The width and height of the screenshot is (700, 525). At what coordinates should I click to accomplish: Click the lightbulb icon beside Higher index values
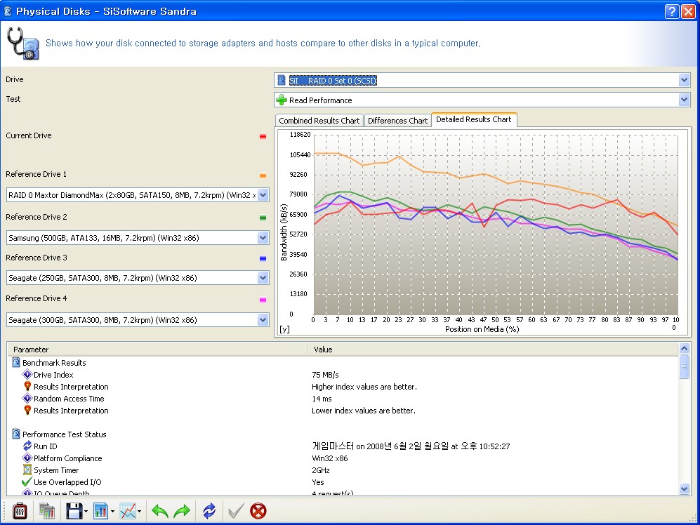click(27, 386)
